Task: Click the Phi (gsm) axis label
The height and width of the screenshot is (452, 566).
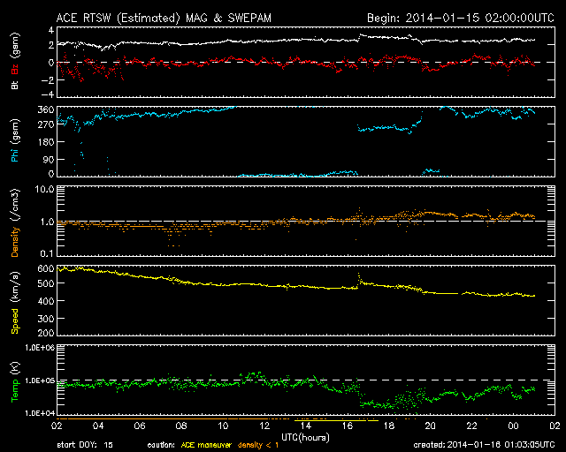Action: [x=14, y=143]
